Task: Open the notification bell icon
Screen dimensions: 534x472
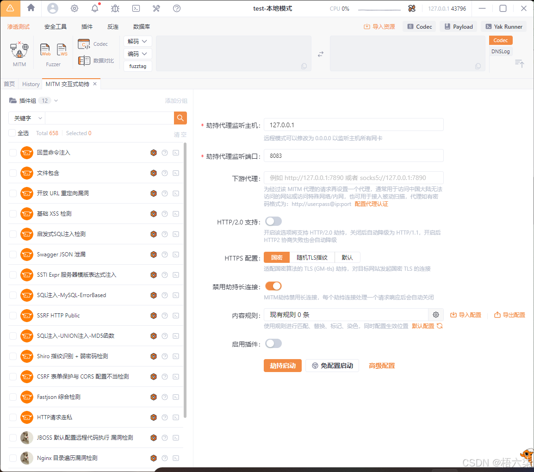Action: click(95, 8)
